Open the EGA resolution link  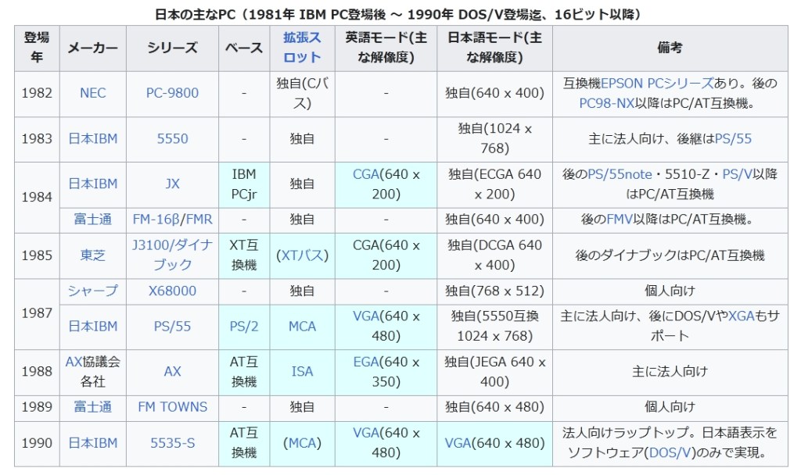tap(366, 362)
